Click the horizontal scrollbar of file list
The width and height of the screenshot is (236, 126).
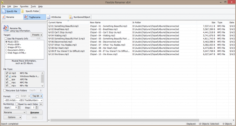[125, 120]
